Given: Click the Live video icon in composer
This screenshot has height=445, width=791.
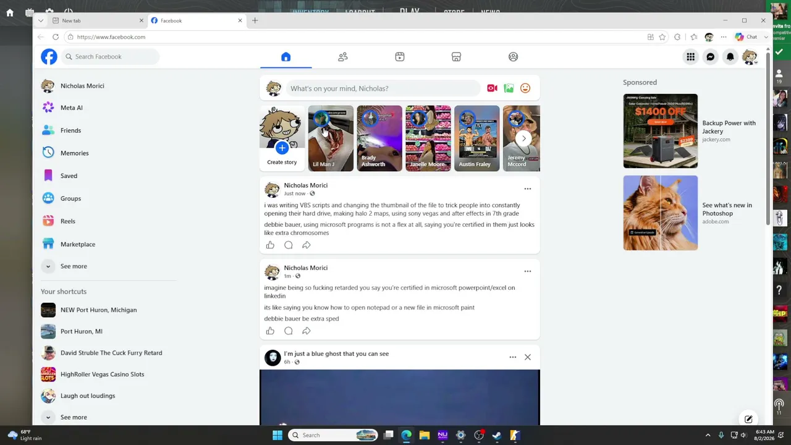Looking at the screenshot, I should click(x=492, y=88).
